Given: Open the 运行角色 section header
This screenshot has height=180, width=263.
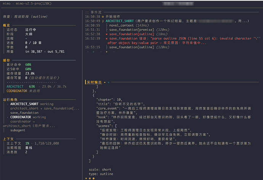Looking at the screenshot, I should click(10, 100).
